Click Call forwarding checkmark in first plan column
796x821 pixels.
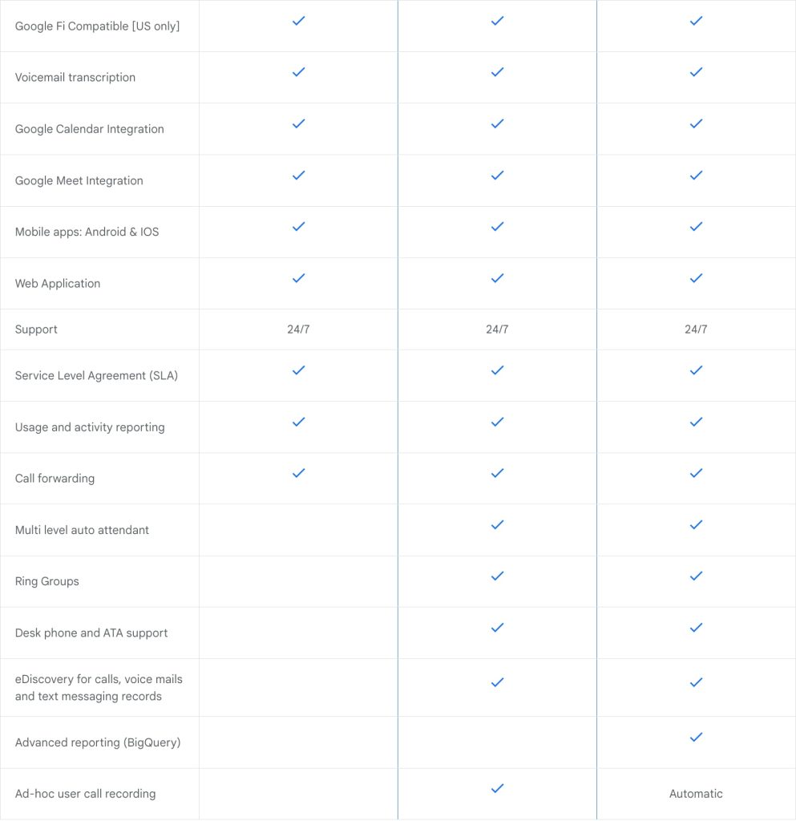[x=298, y=473]
